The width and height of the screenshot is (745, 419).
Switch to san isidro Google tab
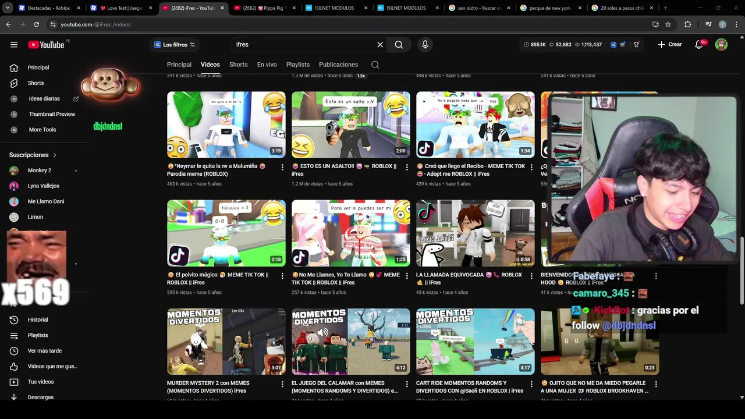[x=479, y=8]
